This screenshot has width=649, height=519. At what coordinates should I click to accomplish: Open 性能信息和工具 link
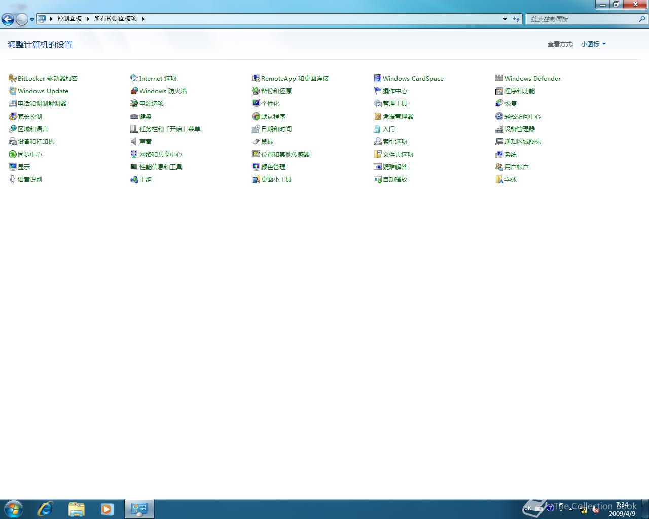pos(161,167)
